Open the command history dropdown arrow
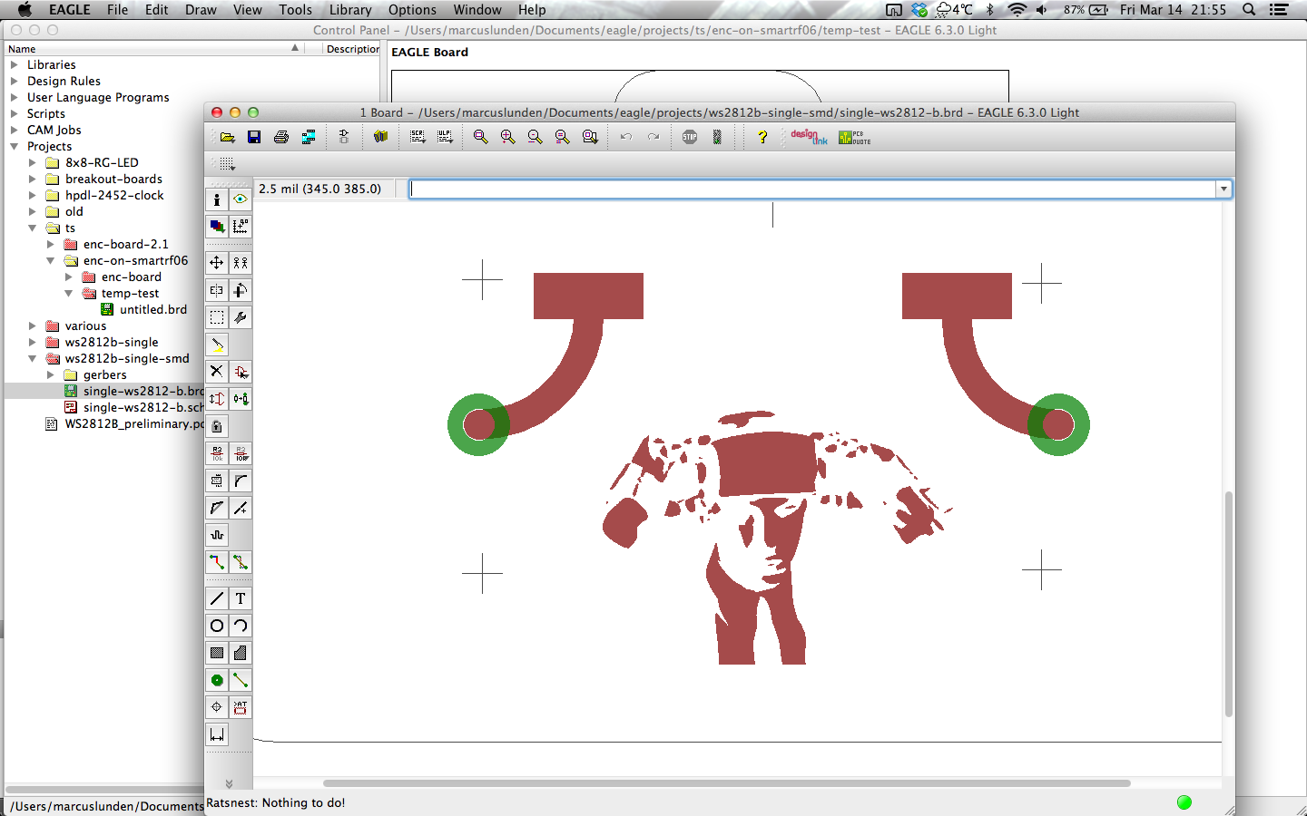This screenshot has width=1307, height=816. (x=1224, y=189)
